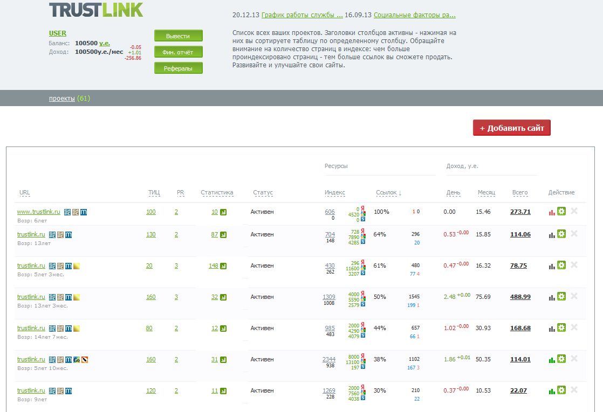Image resolution: width=603 pixels, height=412 pixels.
Task: Click monthly income value 75.69
Action: coord(483,297)
